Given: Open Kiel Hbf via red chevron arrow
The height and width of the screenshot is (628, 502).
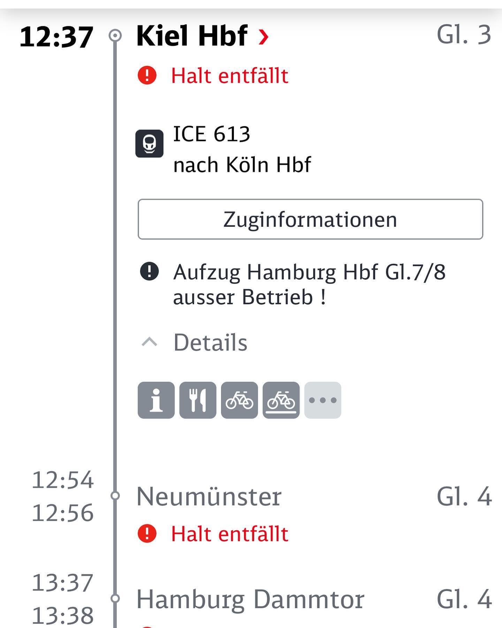Looking at the screenshot, I should [264, 37].
